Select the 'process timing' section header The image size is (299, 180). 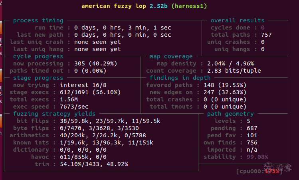(x=38, y=20)
